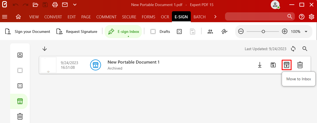The image size is (317, 123).
Task: Open Help with the question mark icon
Action: pyautogui.click(x=301, y=17)
